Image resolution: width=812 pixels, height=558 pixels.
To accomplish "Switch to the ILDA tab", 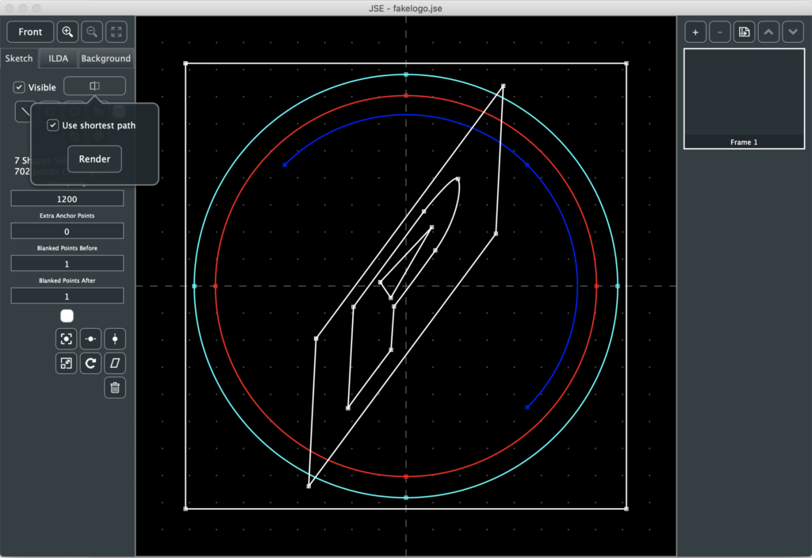I will (58, 59).
